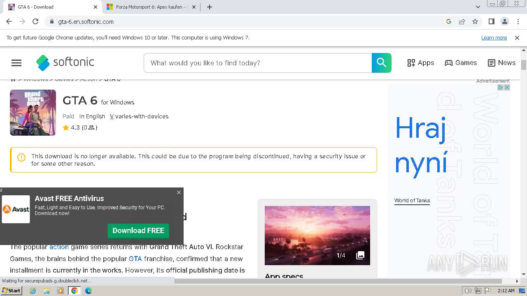This screenshot has width=527, height=296.
Task: Open the Apps section
Action: point(420,63)
